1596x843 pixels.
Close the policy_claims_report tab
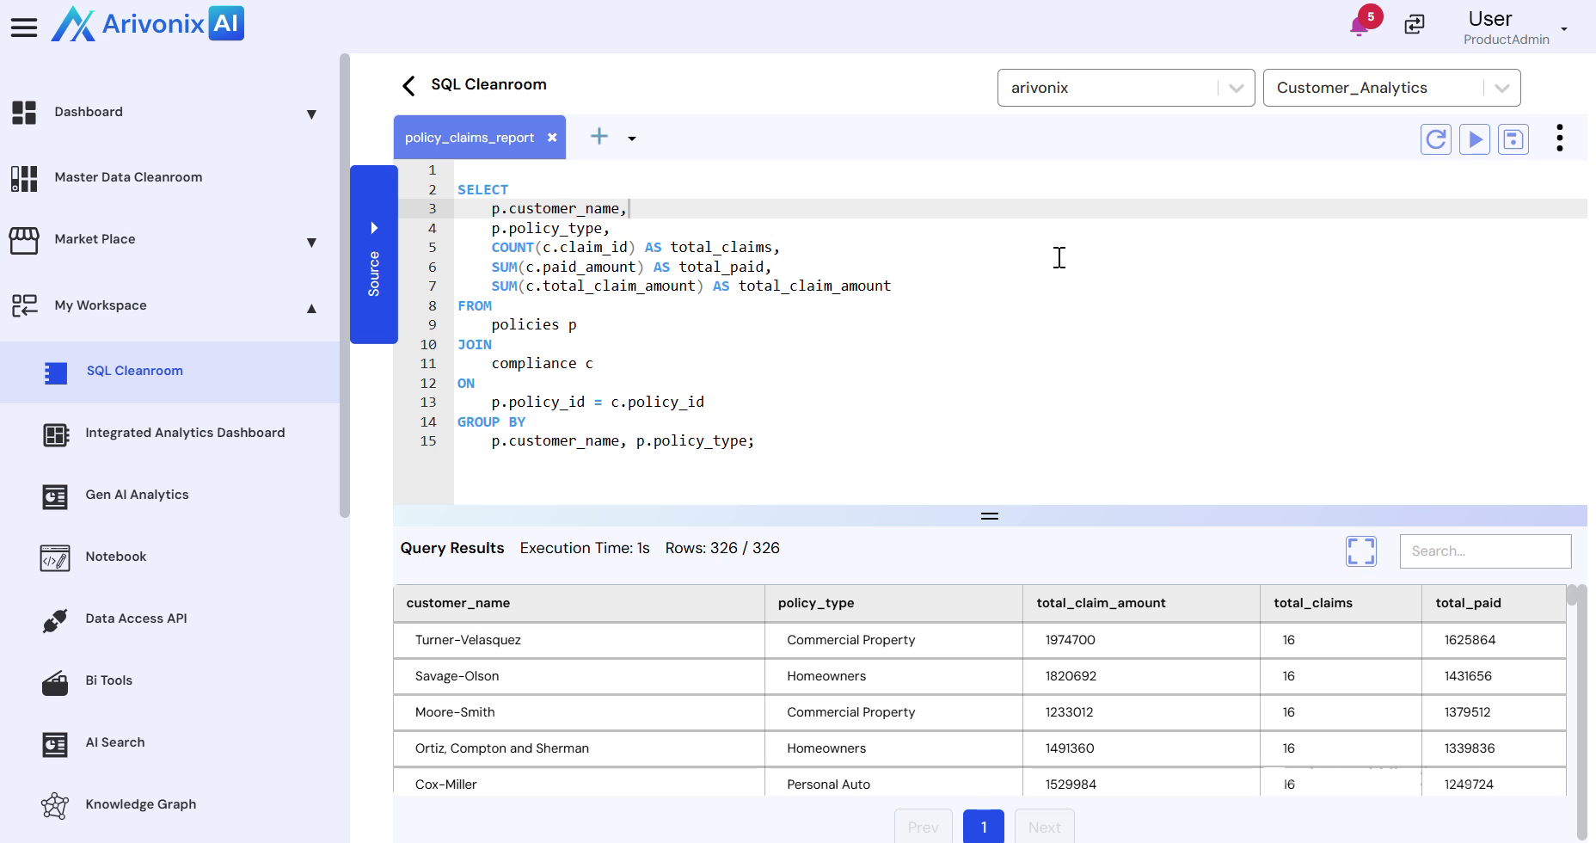point(552,138)
